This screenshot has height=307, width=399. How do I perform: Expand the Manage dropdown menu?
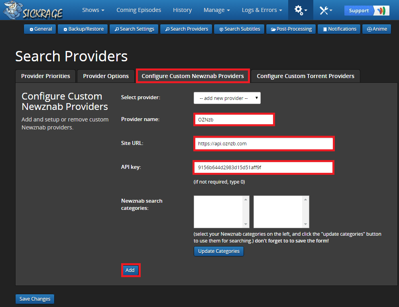[x=216, y=10]
